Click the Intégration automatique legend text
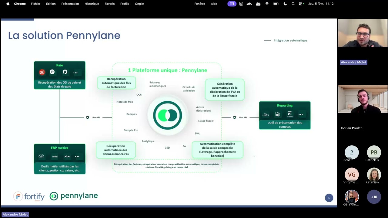Viewport: 388px width, 218px height. [290, 40]
